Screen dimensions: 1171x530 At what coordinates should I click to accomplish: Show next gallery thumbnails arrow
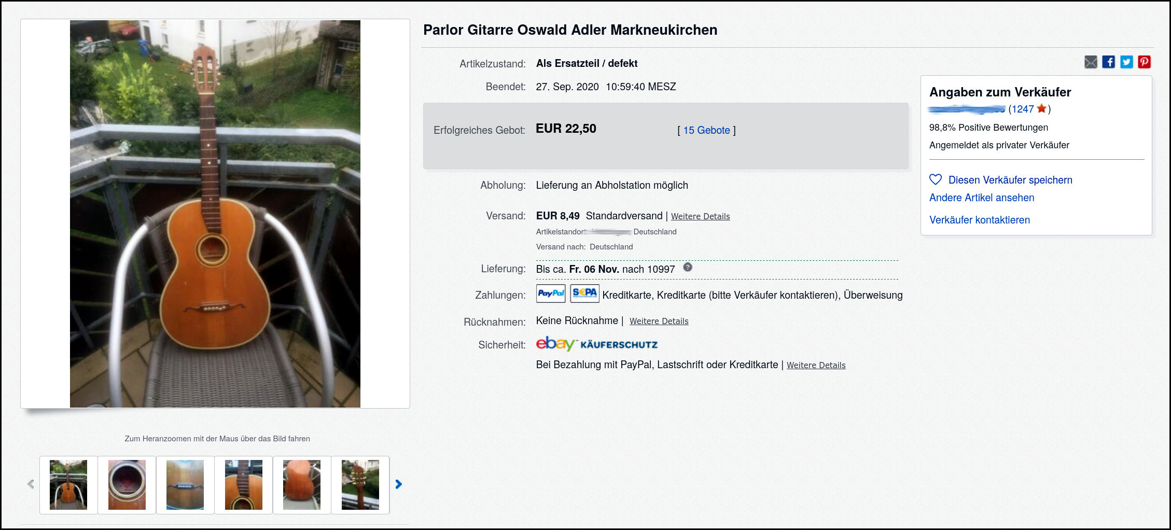pos(398,484)
